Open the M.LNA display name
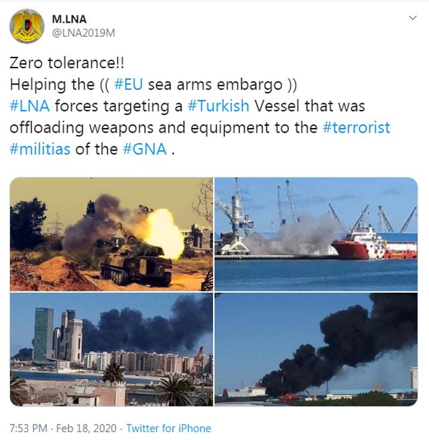429x440 pixels. pyautogui.click(x=69, y=19)
